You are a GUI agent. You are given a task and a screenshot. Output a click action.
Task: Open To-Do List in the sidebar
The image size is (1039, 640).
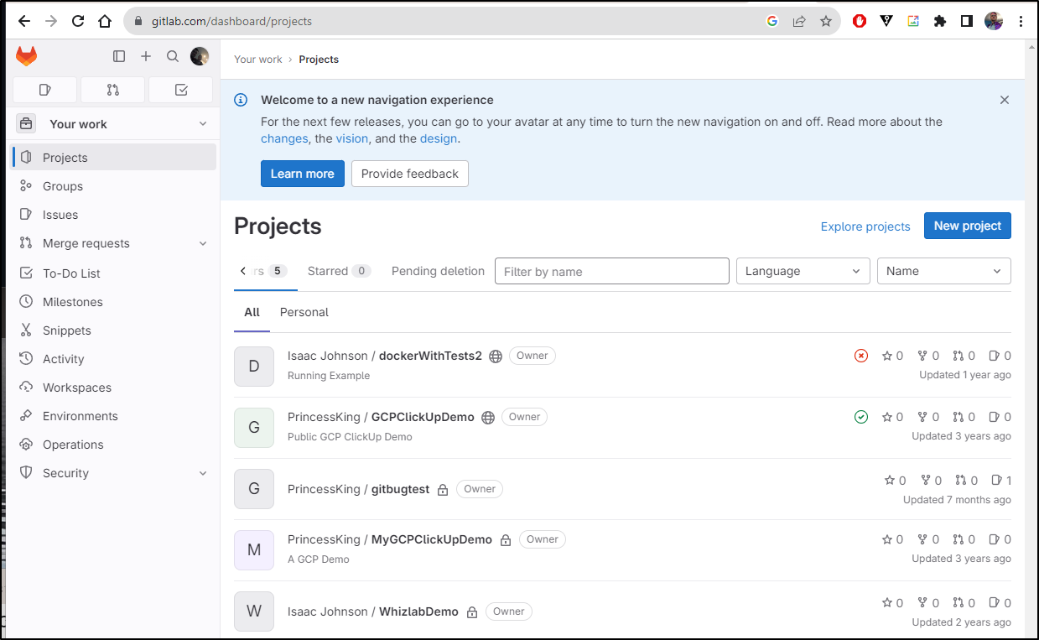[114, 273]
